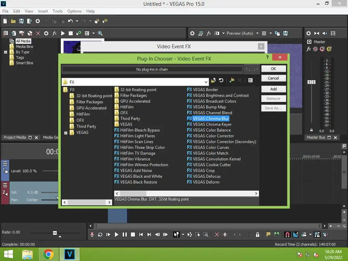
Task: Open the grid overlays dropdown arrow
Action: [x=271, y=33]
